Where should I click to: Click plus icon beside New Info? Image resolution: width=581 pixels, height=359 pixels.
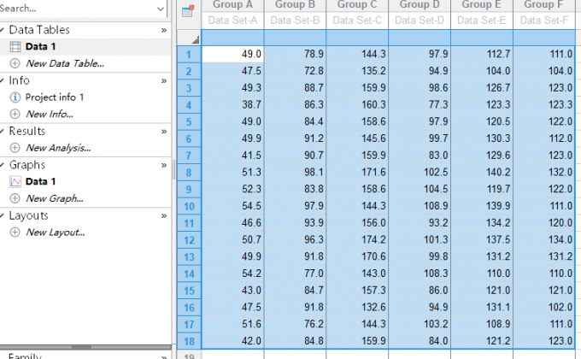click(15, 114)
